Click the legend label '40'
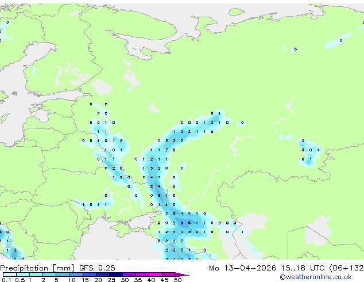This screenshot has height=282, width=364. point(151,280)
